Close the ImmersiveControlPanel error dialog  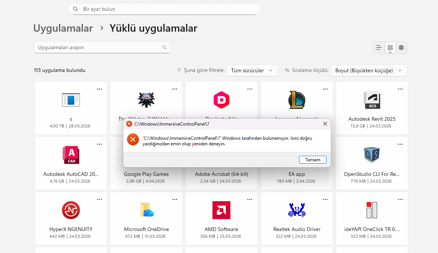pos(325,124)
